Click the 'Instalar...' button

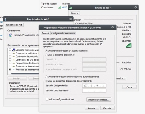pyautogui.click(x=17, y=78)
